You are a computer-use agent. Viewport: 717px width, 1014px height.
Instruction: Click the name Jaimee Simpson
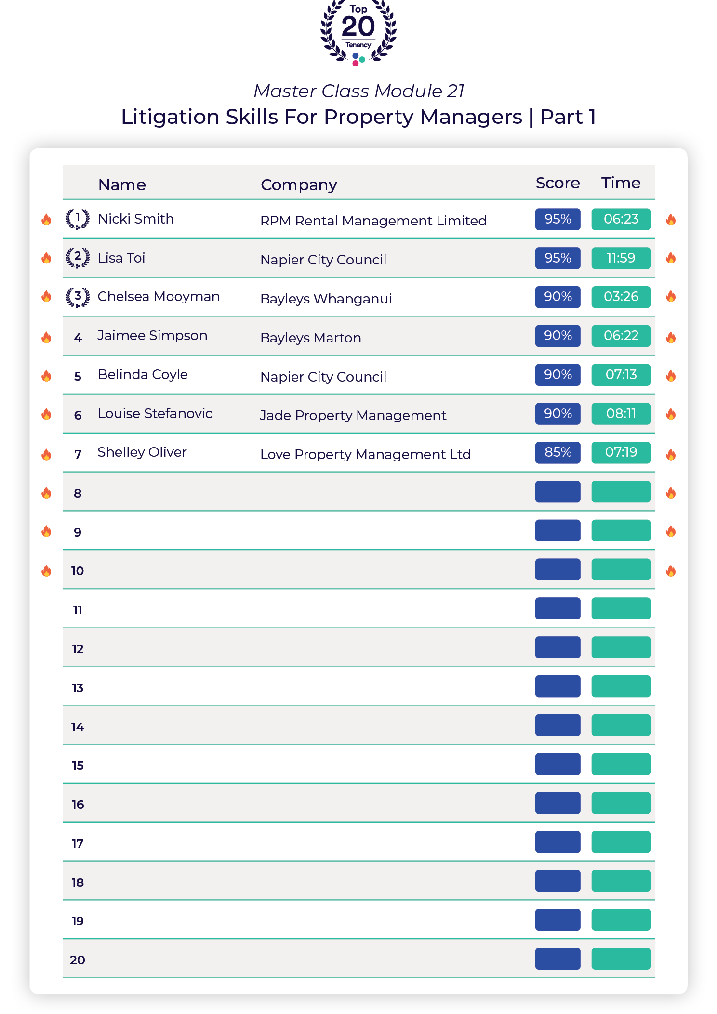point(152,335)
